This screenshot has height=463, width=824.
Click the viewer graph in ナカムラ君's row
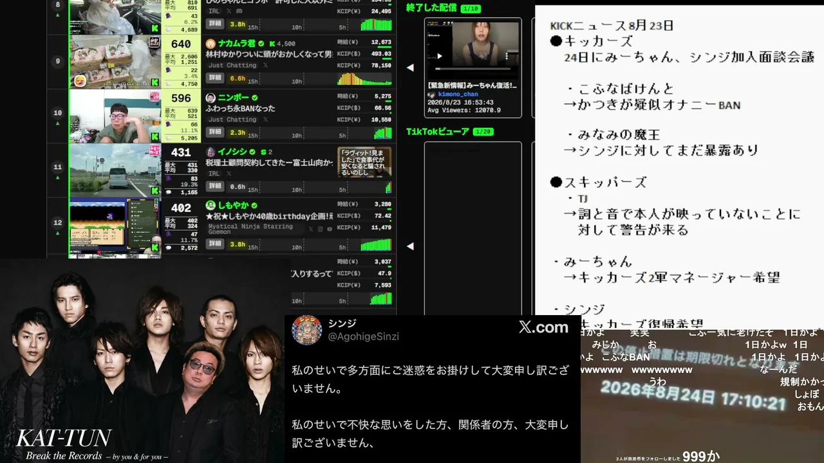tap(364, 78)
